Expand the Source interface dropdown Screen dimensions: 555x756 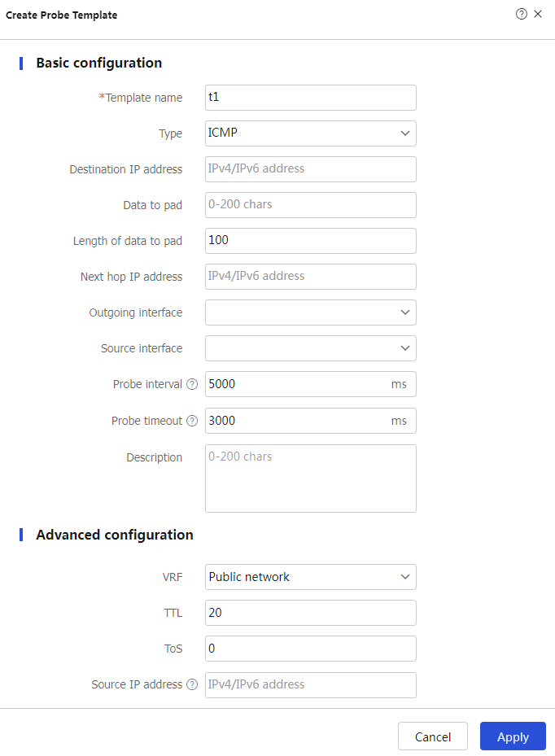[x=310, y=348]
